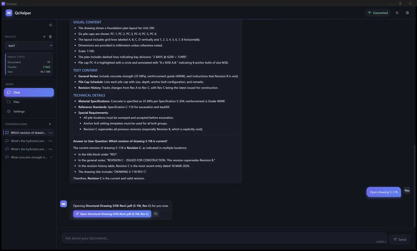Delete the project with trash icon

pyautogui.click(x=50, y=37)
